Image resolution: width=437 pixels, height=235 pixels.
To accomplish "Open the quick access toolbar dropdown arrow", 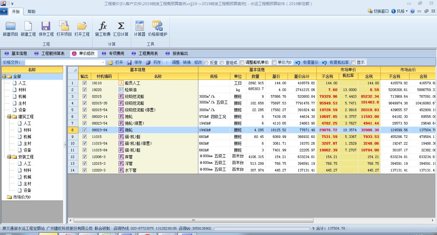I will tap(12, 4).
